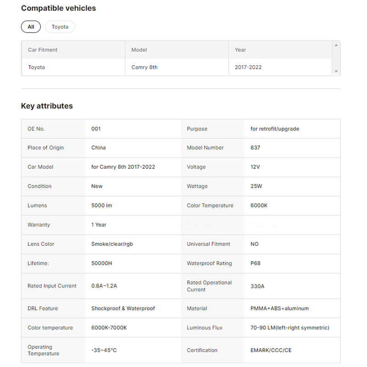This screenshot has height=367, width=367.
Task: Click the EMARK/CCC/CE certification value
Action: [271, 350]
